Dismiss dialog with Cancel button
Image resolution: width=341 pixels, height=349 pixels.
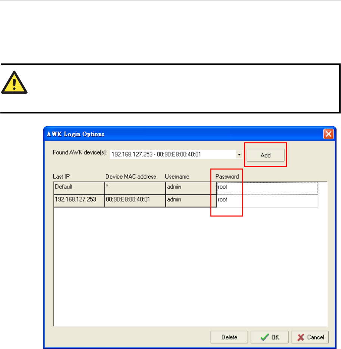pos(310,337)
